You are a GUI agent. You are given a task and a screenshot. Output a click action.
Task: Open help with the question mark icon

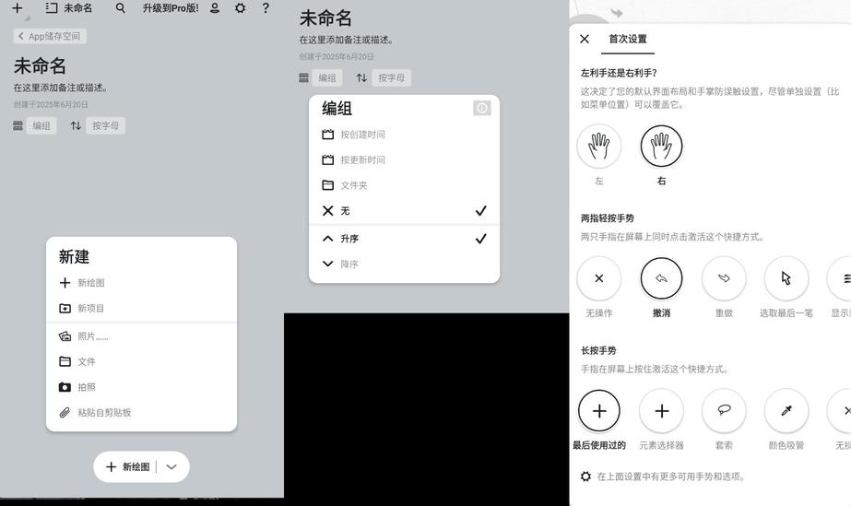[x=266, y=8]
